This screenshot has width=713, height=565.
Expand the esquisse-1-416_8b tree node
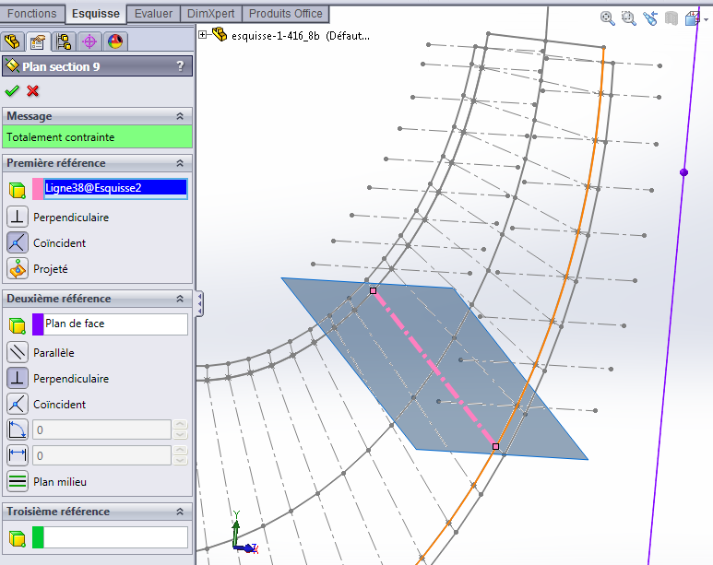click(203, 34)
